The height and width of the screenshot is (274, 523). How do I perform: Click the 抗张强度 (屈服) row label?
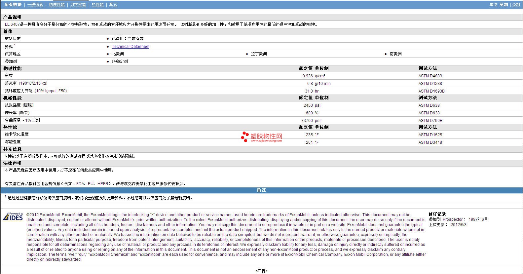tap(19, 105)
